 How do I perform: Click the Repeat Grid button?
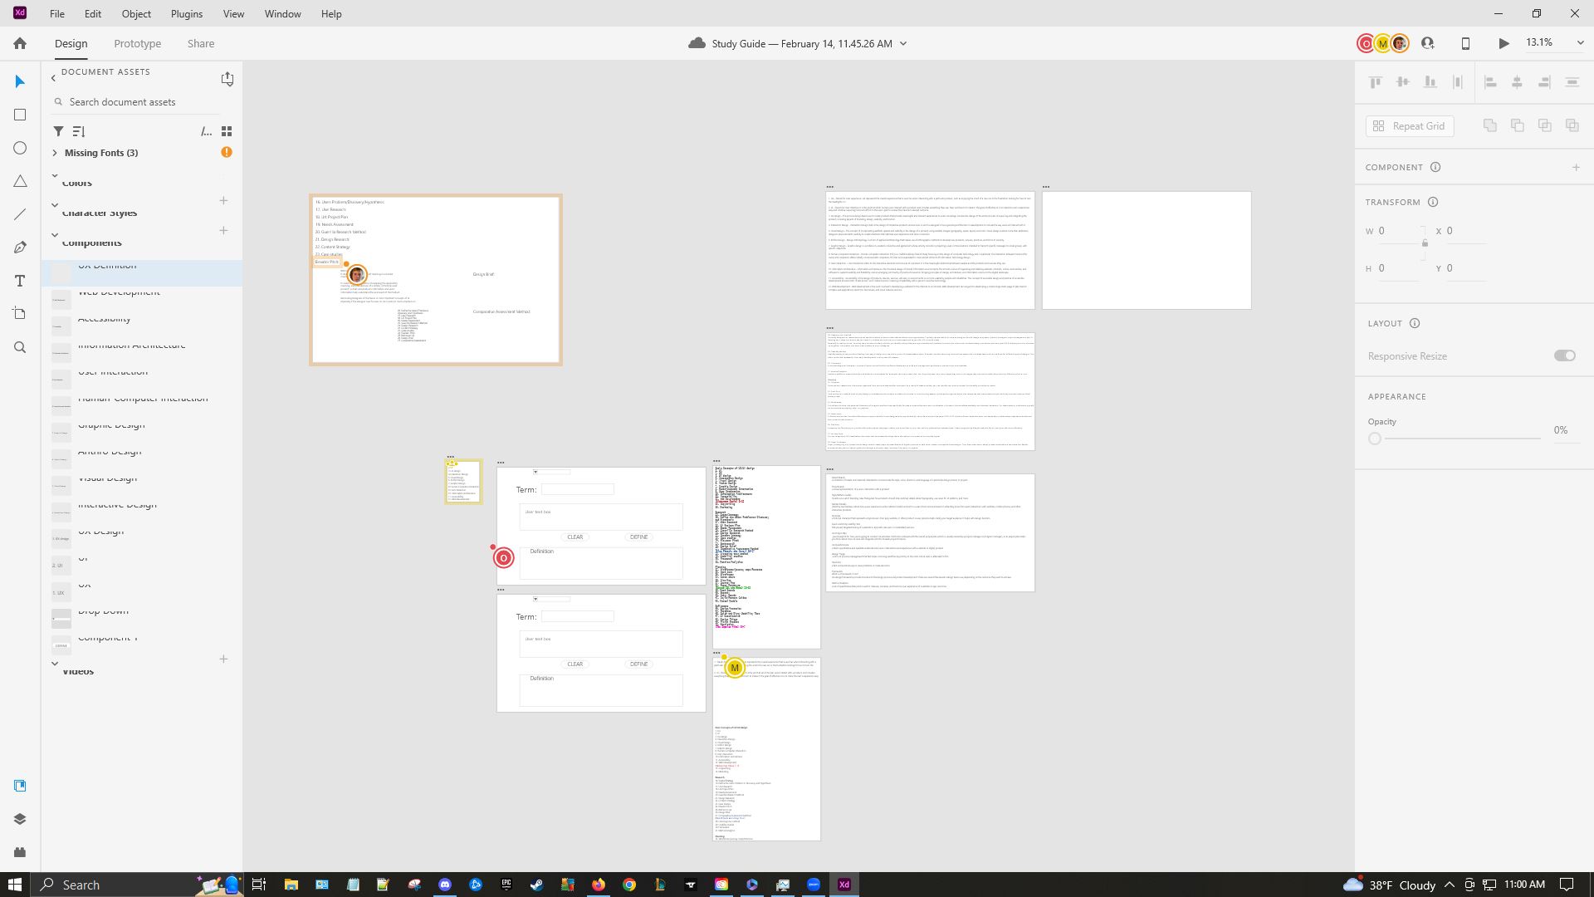[1409, 125]
